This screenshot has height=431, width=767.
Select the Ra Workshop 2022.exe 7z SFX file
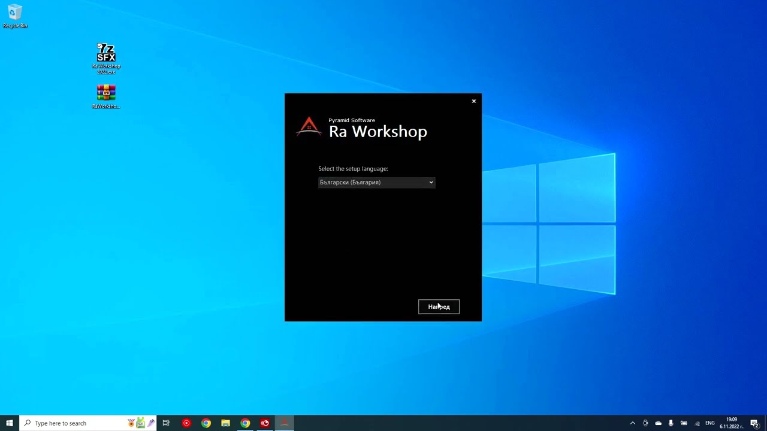click(106, 58)
